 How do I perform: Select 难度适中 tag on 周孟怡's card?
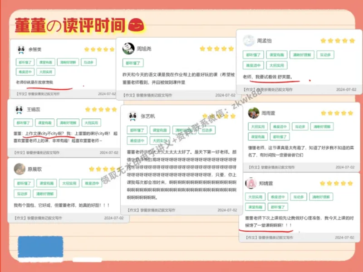click(253, 65)
